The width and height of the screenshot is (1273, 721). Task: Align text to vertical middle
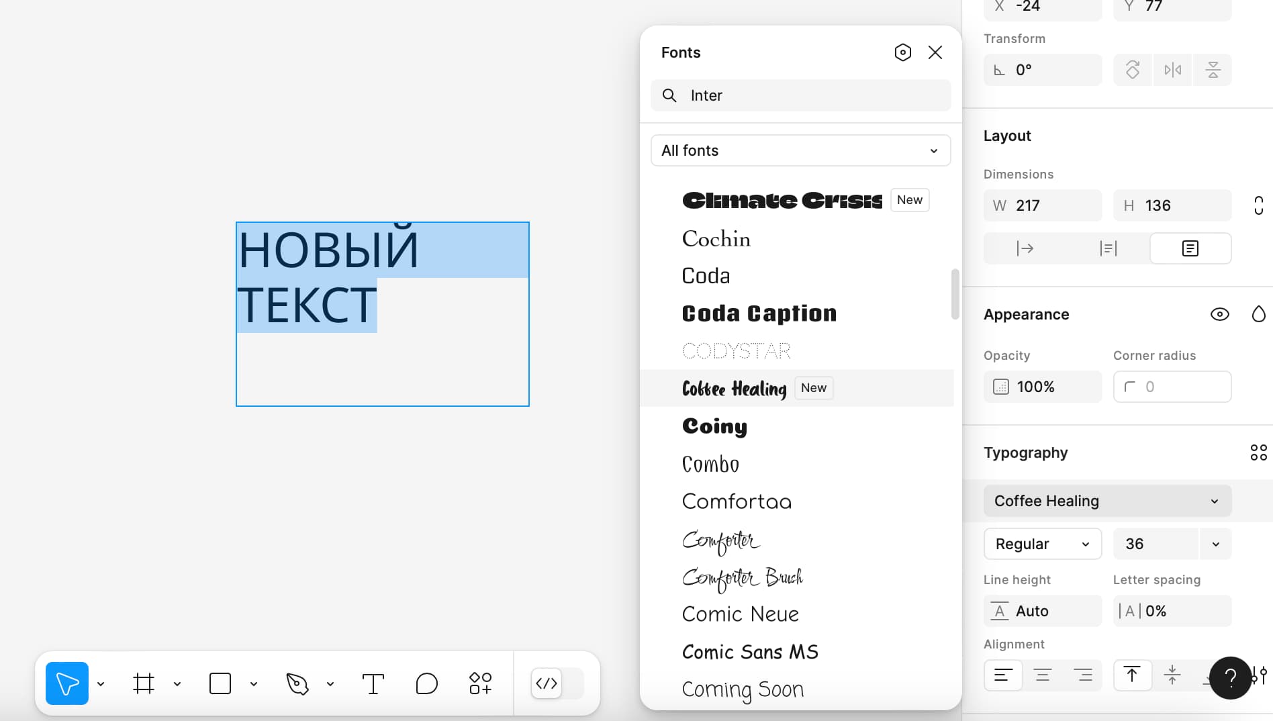pyautogui.click(x=1172, y=675)
